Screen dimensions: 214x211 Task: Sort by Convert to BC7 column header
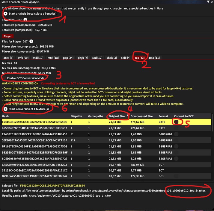[x=183, y=116]
